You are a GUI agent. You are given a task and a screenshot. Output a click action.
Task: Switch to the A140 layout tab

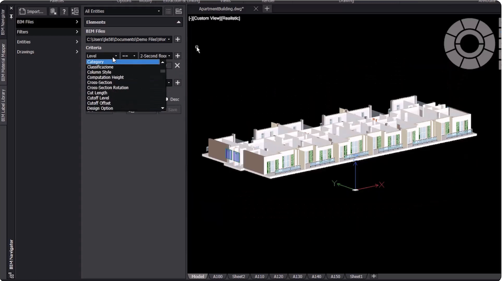click(x=316, y=277)
